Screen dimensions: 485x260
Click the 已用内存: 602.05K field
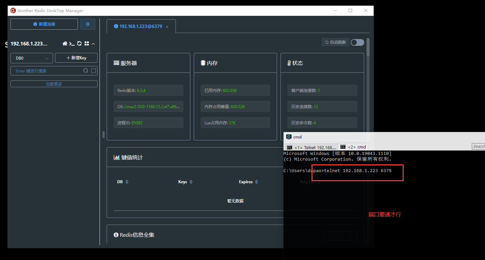coord(235,90)
